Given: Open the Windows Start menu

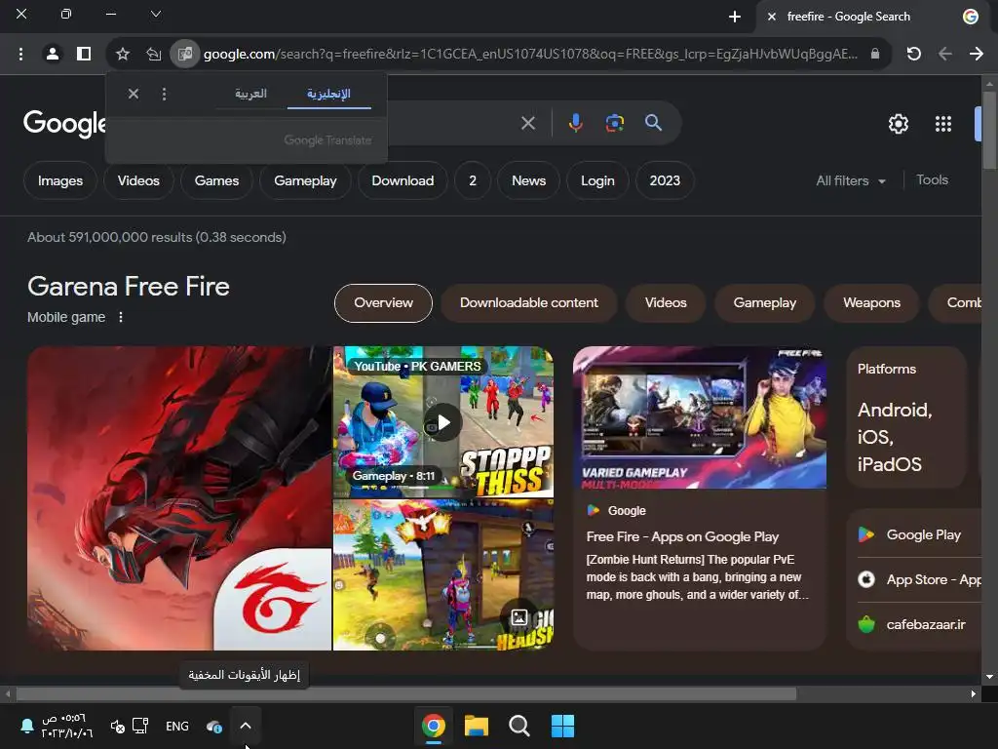Looking at the screenshot, I should pyautogui.click(x=562, y=726).
